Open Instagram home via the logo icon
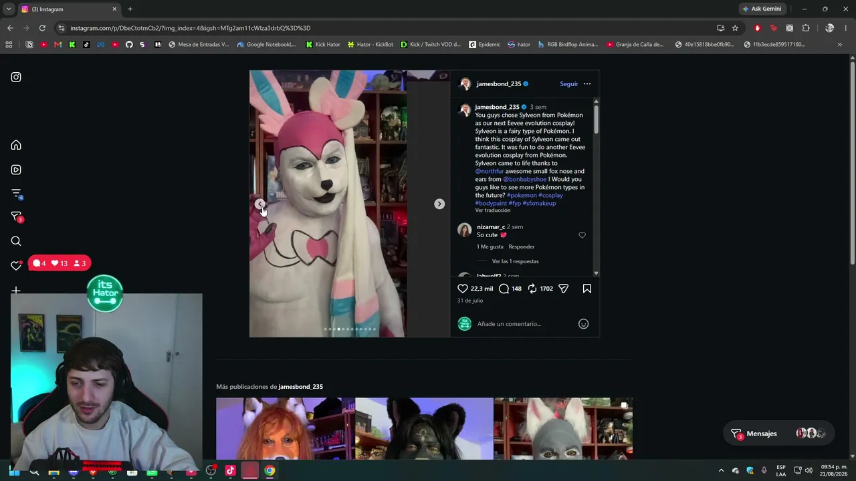Image resolution: width=856 pixels, height=481 pixels. [16, 77]
